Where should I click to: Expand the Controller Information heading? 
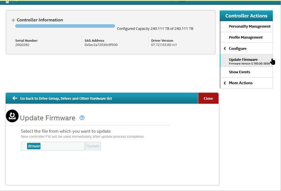[x=40, y=20]
